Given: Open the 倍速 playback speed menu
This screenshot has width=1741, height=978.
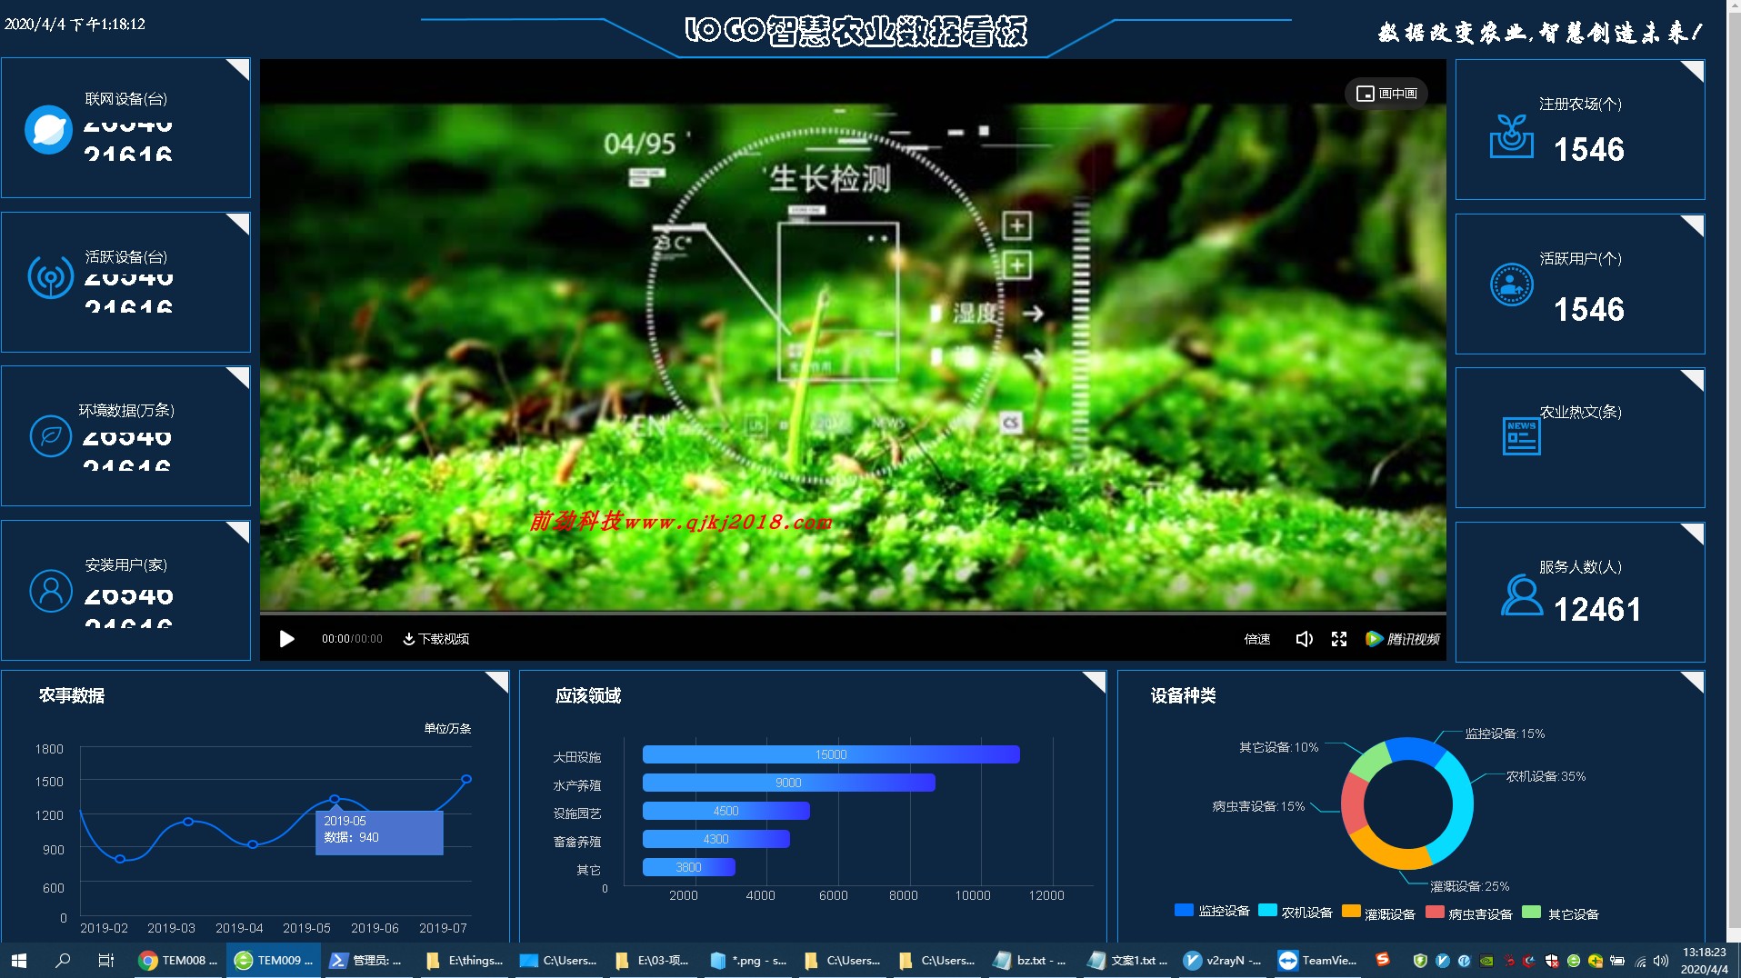Looking at the screenshot, I should (1256, 639).
